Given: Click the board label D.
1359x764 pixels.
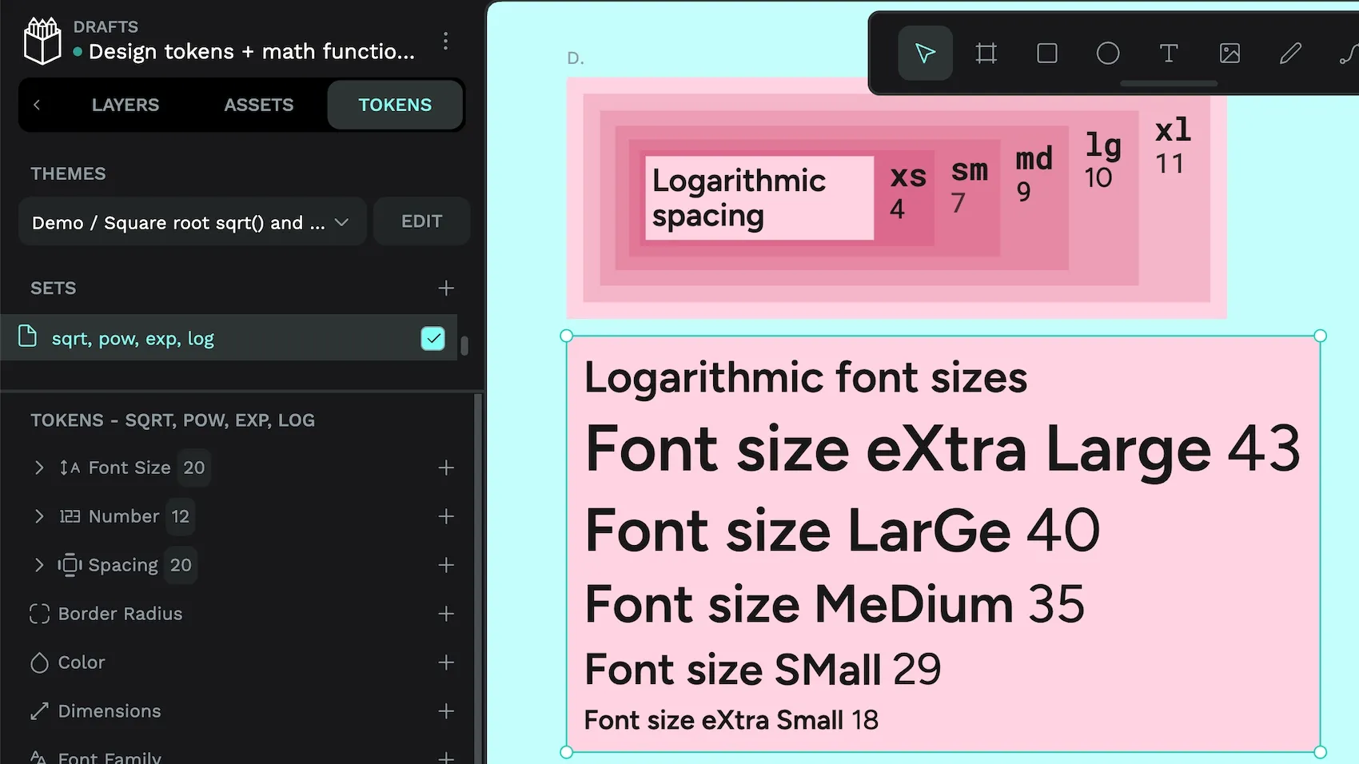Looking at the screenshot, I should (x=576, y=58).
